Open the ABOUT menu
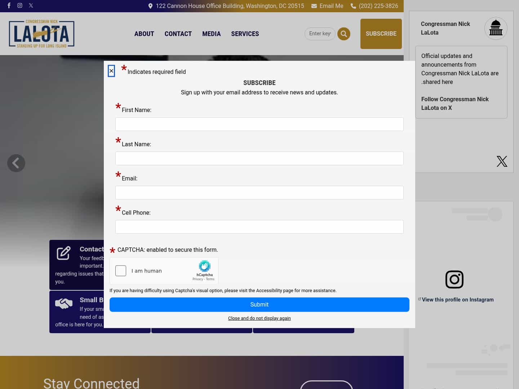This screenshot has width=519, height=389. tap(144, 34)
